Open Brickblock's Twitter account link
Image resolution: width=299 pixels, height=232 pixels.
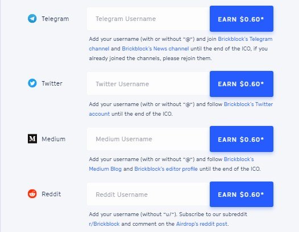(x=248, y=104)
